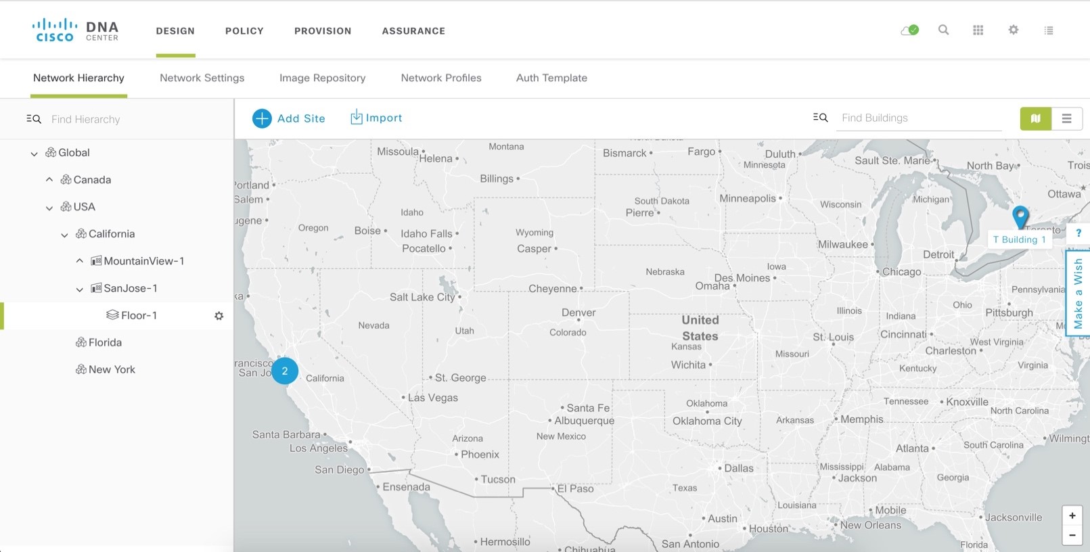Switch to map view toggle
Image resolution: width=1090 pixels, height=552 pixels.
pyautogui.click(x=1035, y=118)
